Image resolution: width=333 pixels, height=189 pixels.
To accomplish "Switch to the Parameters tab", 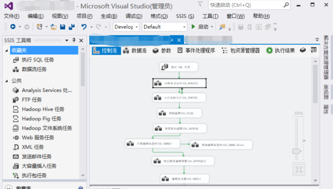I will point(162,51).
